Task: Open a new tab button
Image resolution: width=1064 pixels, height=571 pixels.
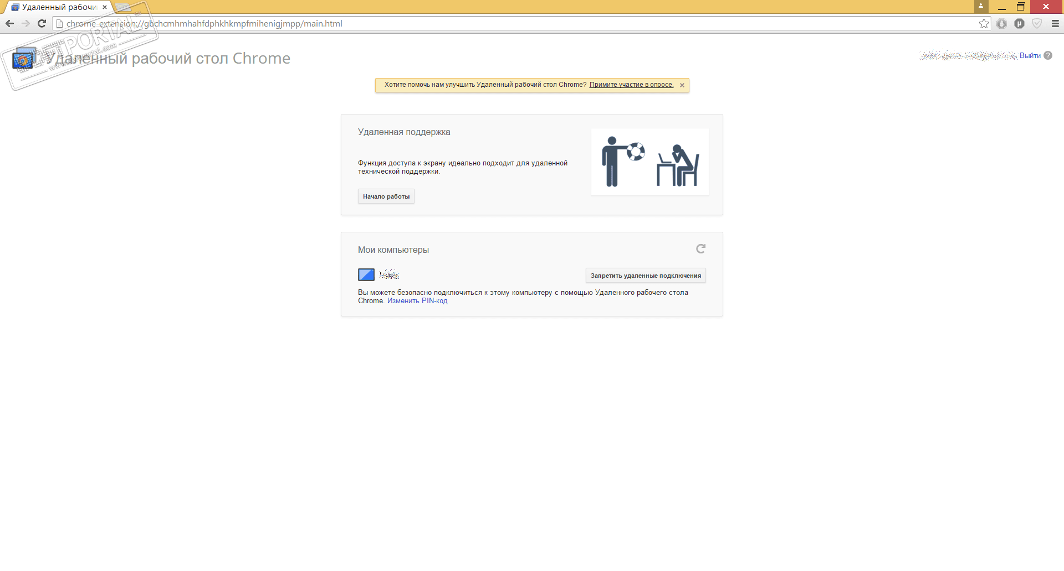Action: point(122,7)
